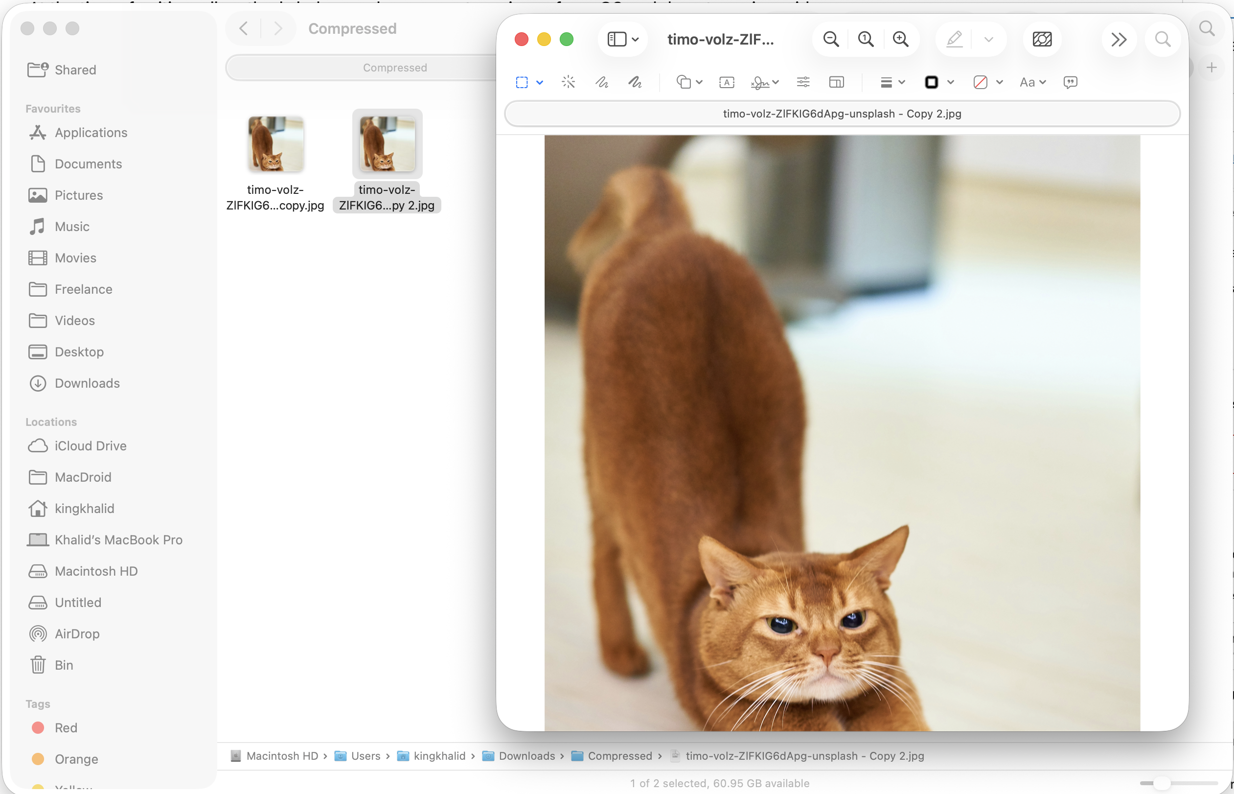
Task: Zoom out of the cat image
Action: (831, 39)
